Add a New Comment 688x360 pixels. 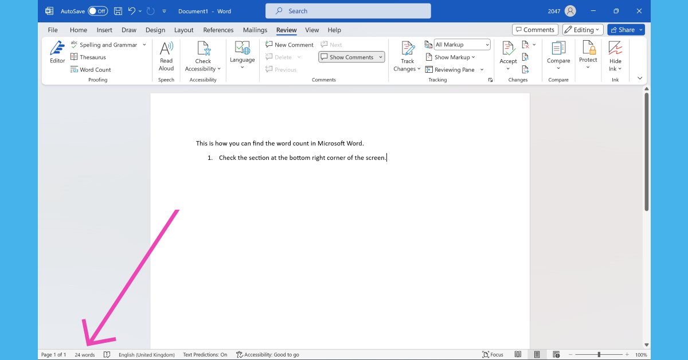[290, 45]
